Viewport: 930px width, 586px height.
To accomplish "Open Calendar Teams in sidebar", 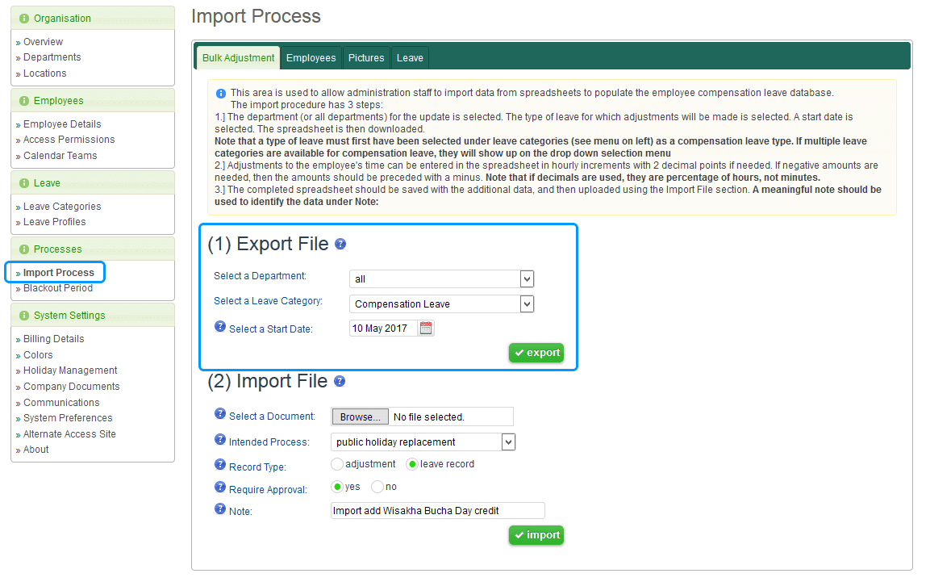I will (60, 156).
